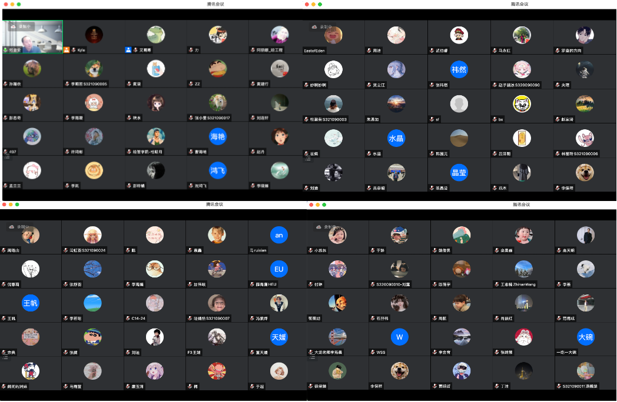
Task: Select the blue 海艳 avatar tile
Action: [x=218, y=137]
